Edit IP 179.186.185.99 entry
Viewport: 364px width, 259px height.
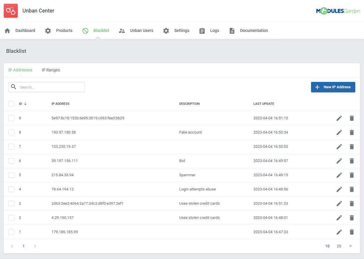pyautogui.click(x=339, y=232)
